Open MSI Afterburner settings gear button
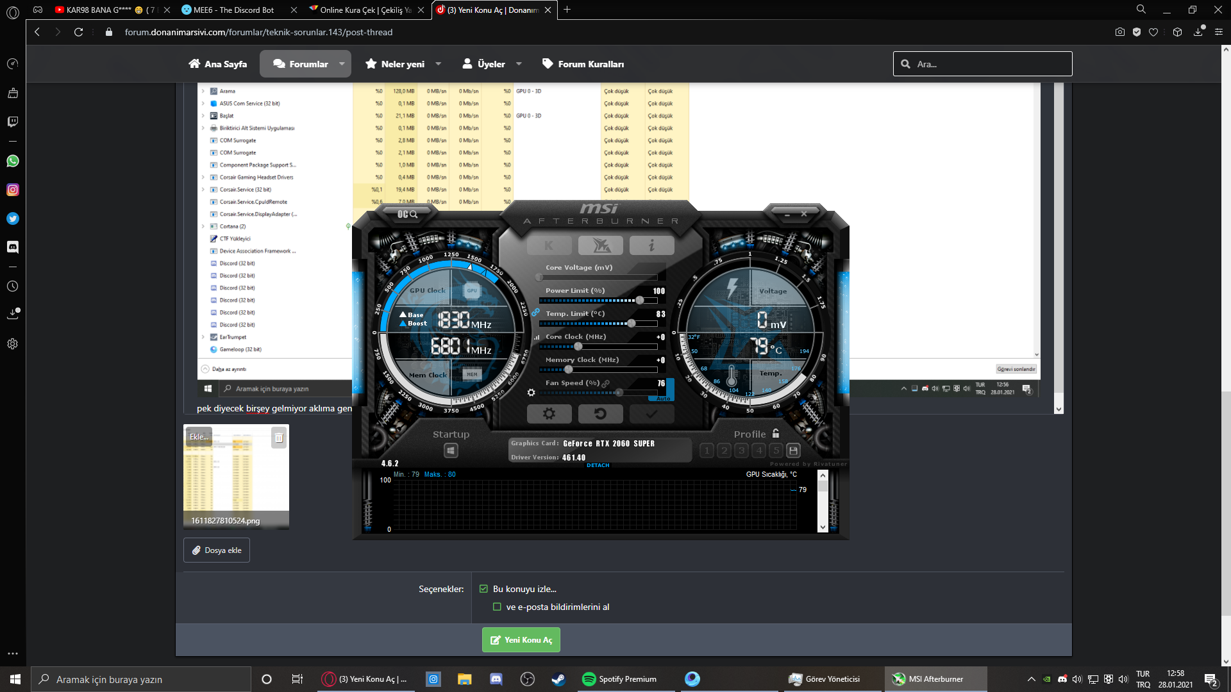 point(549,414)
